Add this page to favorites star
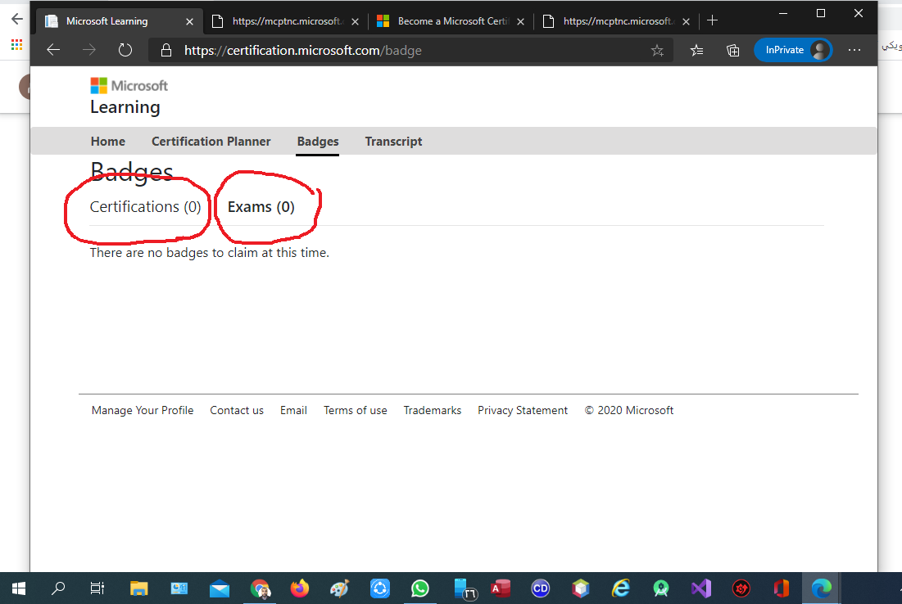This screenshot has height=604, width=902. pyautogui.click(x=657, y=51)
